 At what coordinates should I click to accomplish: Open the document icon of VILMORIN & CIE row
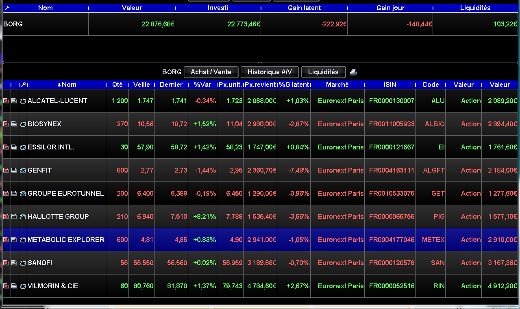[14, 286]
